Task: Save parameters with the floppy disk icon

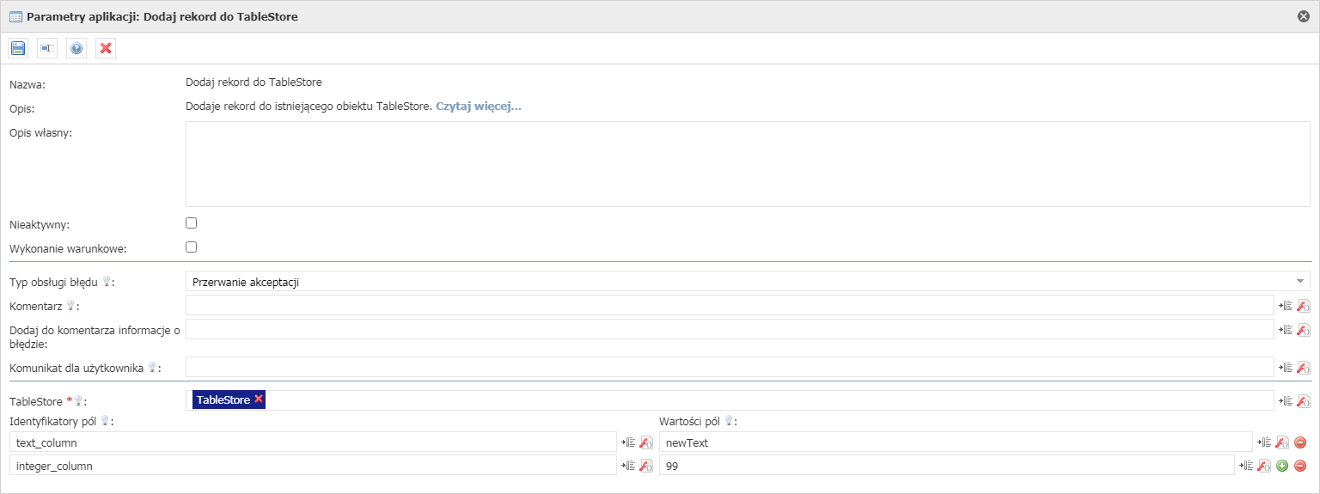Action: [18, 48]
